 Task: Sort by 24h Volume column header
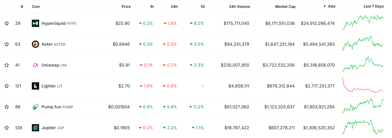pos(239,6)
